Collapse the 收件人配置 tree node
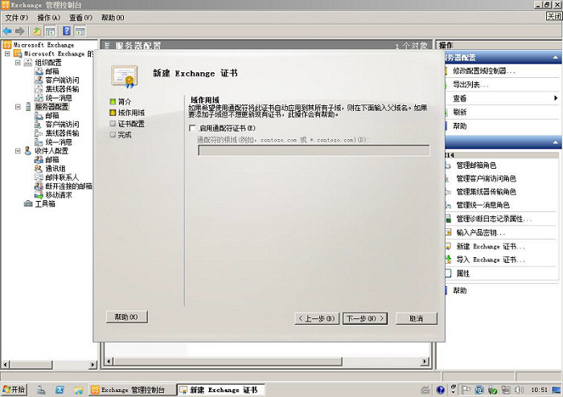 16,150
